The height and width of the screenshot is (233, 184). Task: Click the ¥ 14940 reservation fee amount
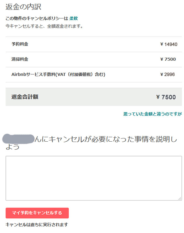coord(169,44)
